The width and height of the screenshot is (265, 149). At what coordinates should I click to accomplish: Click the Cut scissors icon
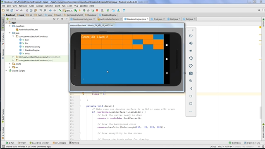tap(27, 10)
